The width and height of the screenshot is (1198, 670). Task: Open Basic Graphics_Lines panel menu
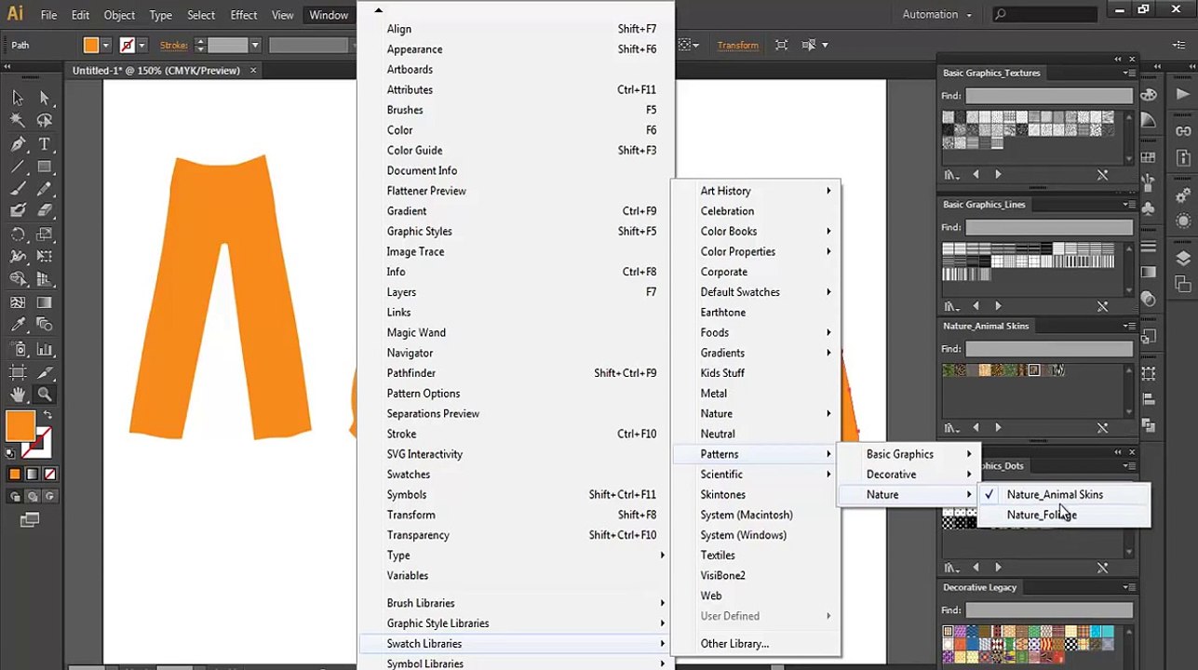click(x=1128, y=204)
